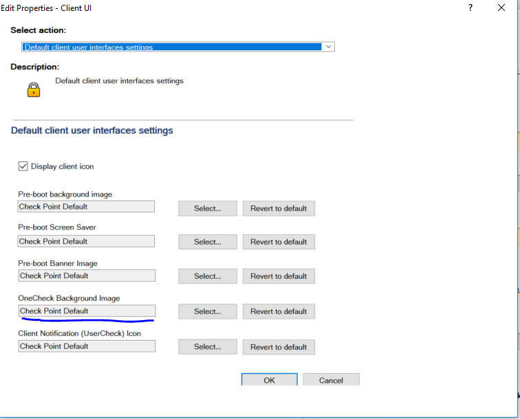This screenshot has height=419, width=520.
Task: Click the 'Edit Properties - Client UI' title
Action: pos(46,8)
